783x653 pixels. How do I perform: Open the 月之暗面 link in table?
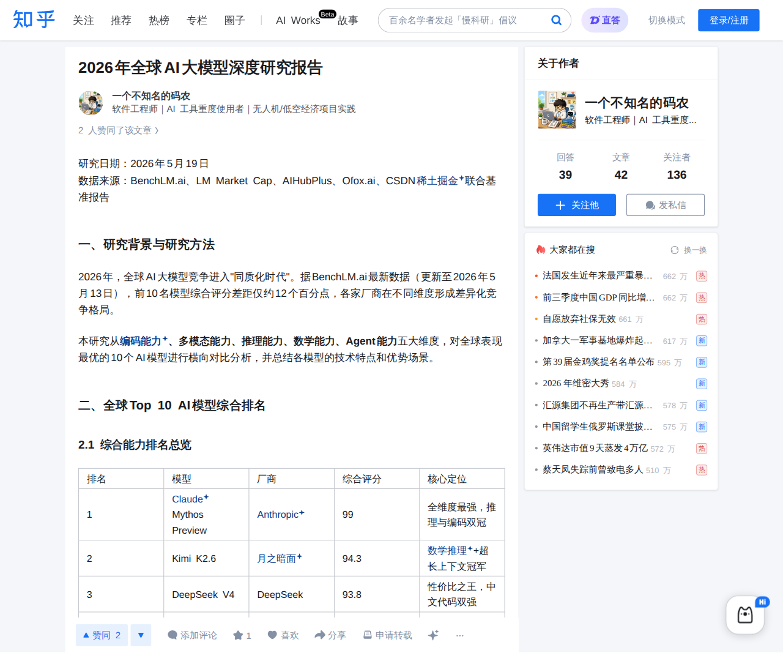click(280, 558)
